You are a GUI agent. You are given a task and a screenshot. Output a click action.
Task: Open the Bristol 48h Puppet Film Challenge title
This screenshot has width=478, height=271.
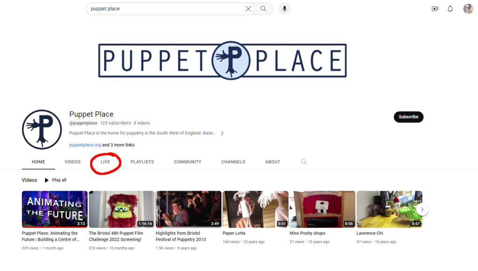pyautogui.click(x=116, y=236)
